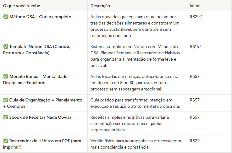The width and height of the screenshot is (232, 153).
Task: Click the "Descrição" column header
Action: (x=100, y=6)
